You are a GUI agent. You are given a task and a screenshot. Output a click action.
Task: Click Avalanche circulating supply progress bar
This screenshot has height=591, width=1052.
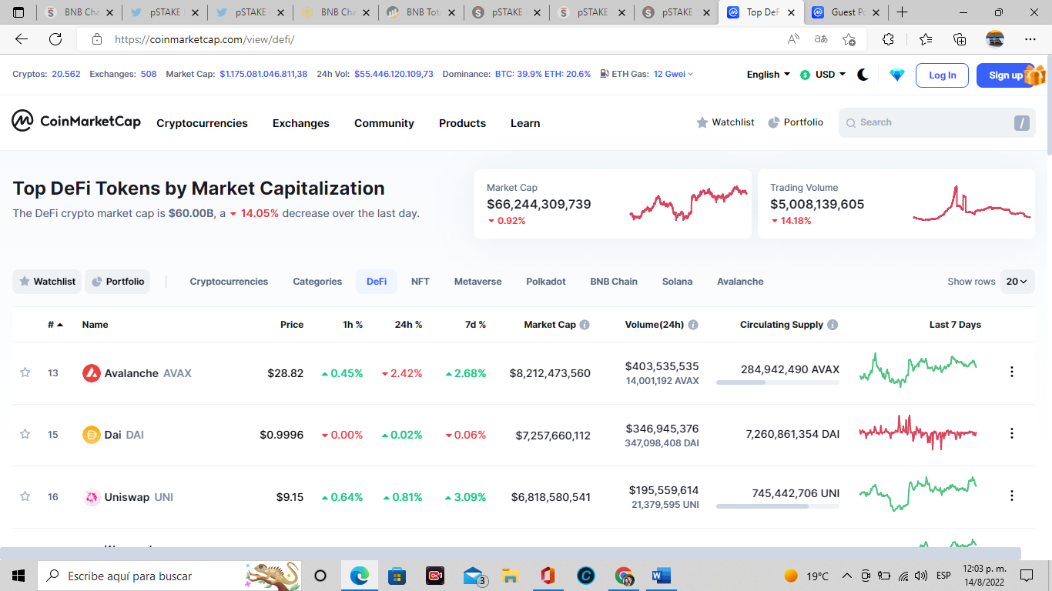point(778,382)
